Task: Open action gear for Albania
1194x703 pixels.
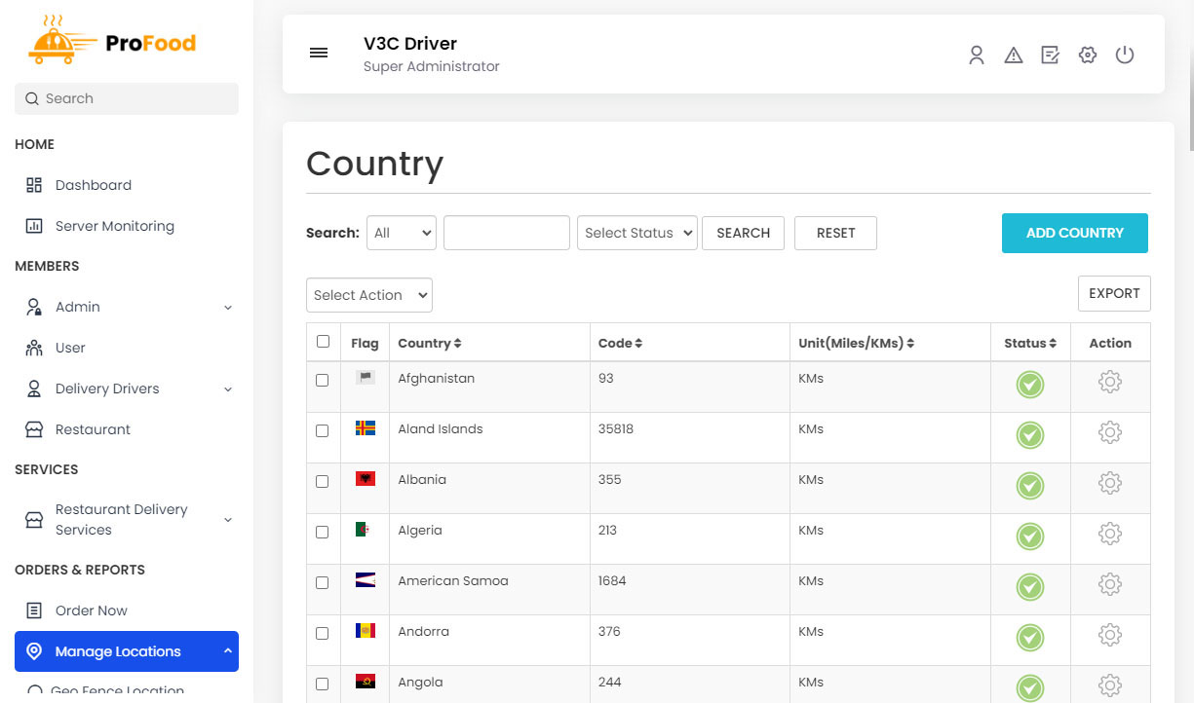Action: (x=1110, y=483)
